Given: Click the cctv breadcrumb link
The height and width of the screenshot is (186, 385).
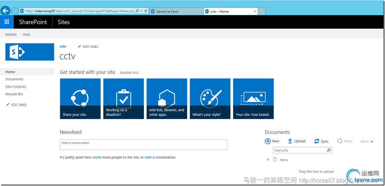Looking at the screenshot, I should 63,46.
